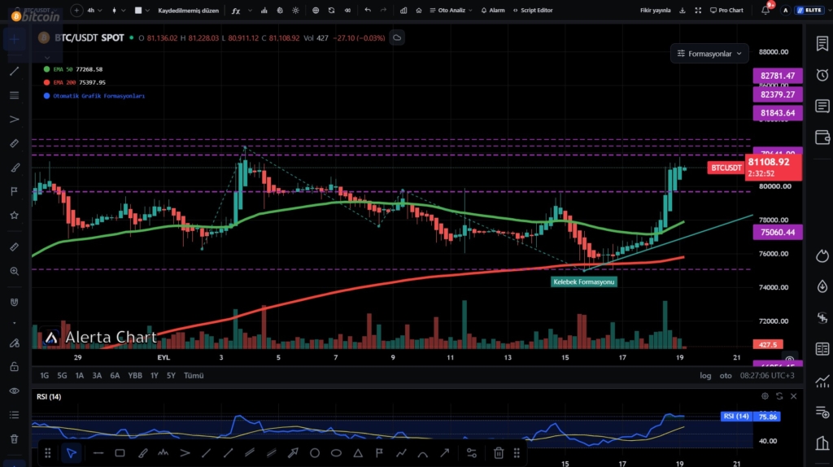Choose the ellipse drawing tool
Viewport: 833px width, 467px height.
(x=336, y=453)
